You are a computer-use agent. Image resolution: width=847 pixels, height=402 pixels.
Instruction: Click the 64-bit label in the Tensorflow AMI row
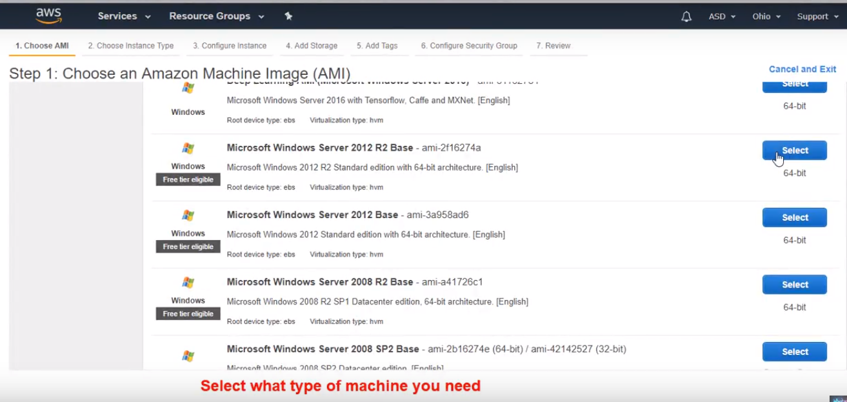pos(795,106)
